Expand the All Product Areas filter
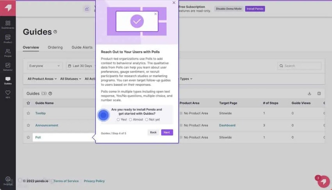 click(x=42, y=79)
